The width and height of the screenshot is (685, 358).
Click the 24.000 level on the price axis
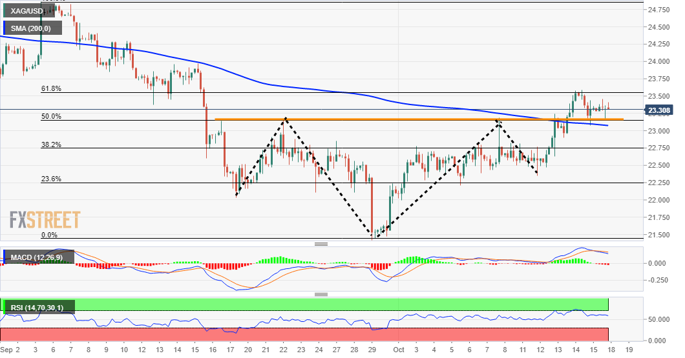click(659, 61)
